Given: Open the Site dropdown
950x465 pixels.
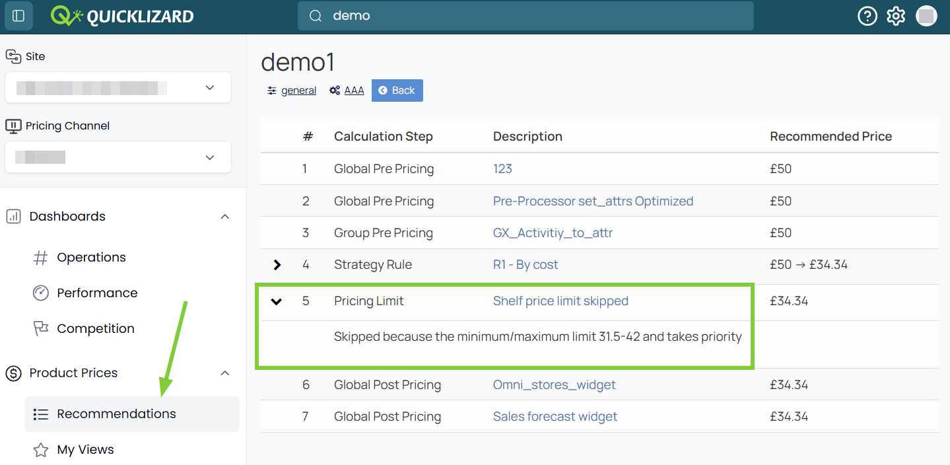Looking at the screenshot, I should (x=118, y=87).
